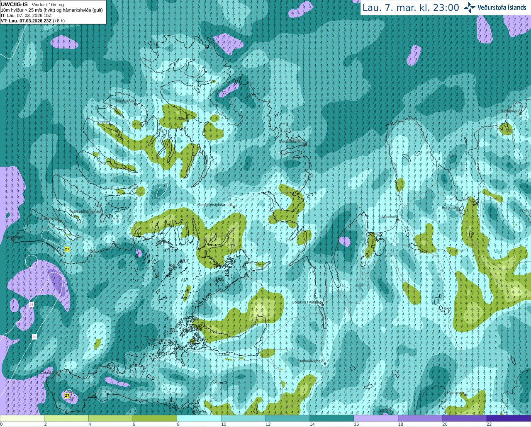Click the 'UWC/IG-IS' model title text

point(14,4)
